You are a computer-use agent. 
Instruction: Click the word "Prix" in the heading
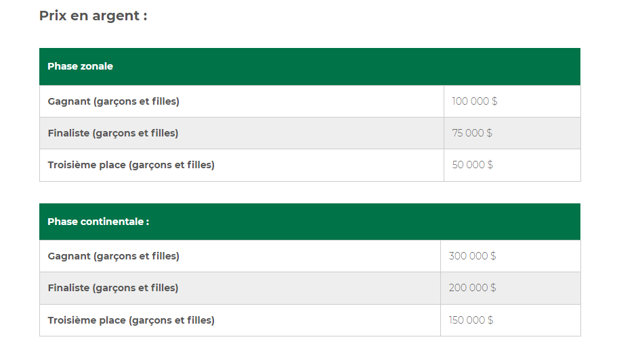[53, 16]
